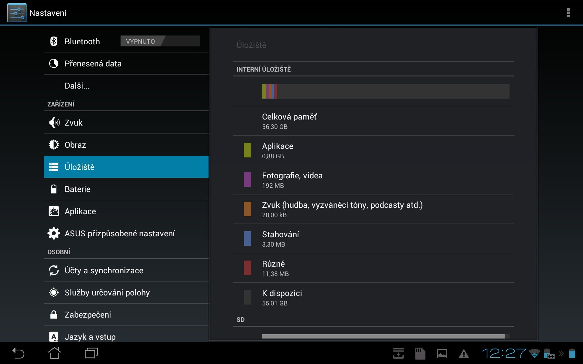
Task: Tap the warning icon in system tray
Action: coord(464,353)
